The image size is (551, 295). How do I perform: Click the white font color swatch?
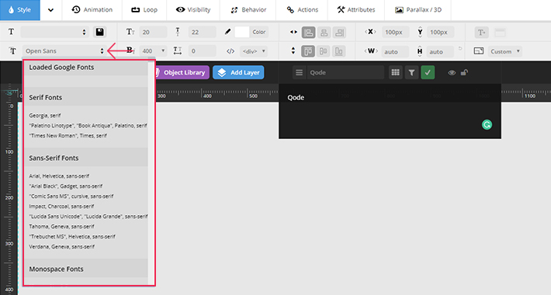click(x=242, y=32)
